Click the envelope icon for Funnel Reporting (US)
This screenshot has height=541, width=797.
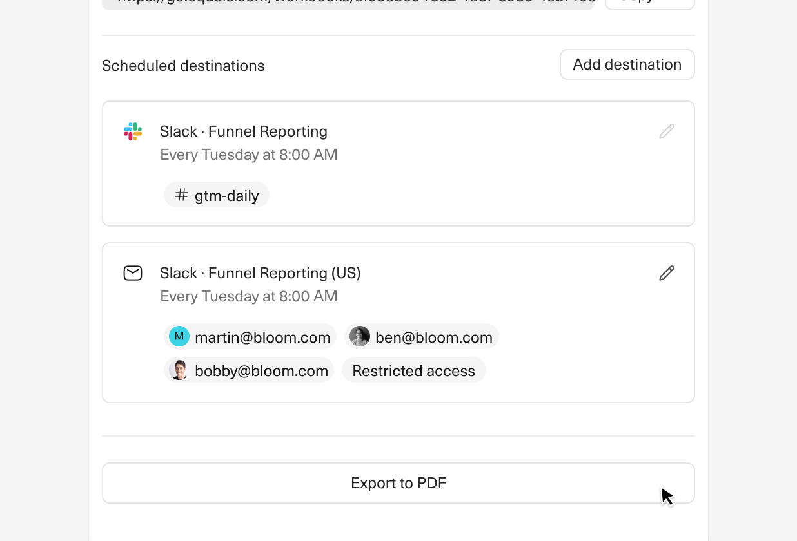[133, 273]
